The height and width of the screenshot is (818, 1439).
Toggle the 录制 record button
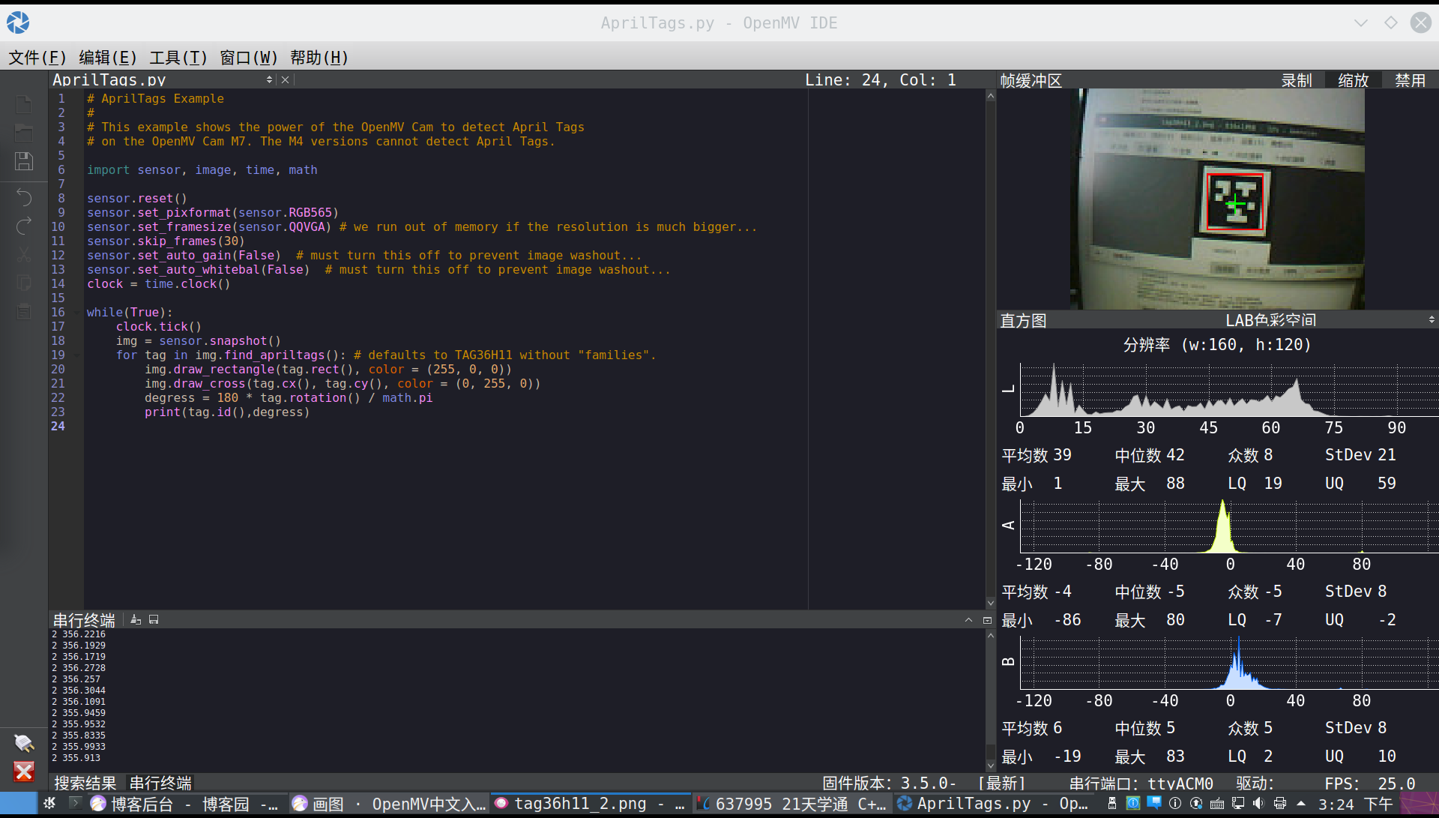tap(1296, 80)
